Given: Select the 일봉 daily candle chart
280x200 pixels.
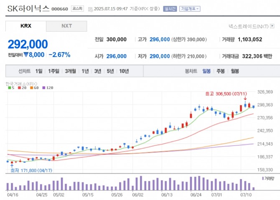Looking at the screenshot, I should pos(206,71).
